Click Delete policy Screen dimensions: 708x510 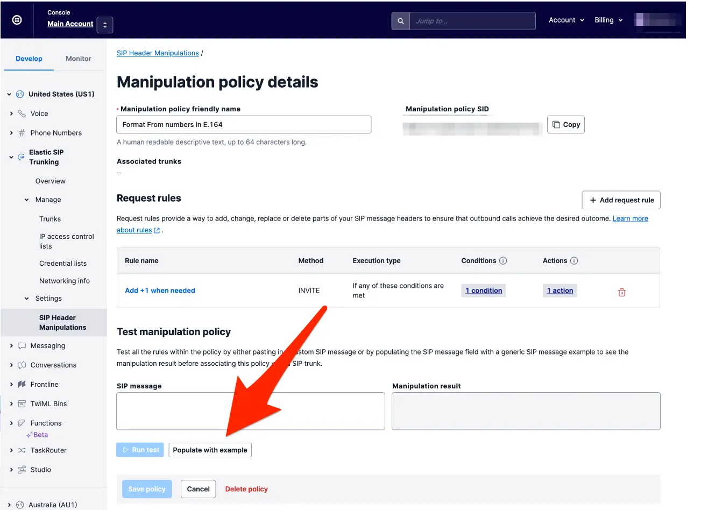(x=246, y=489)
